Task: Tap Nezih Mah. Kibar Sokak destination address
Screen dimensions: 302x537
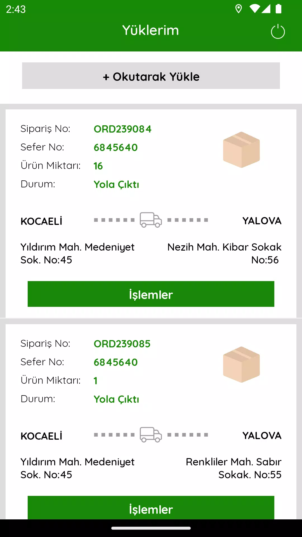Action: [224, 253]
